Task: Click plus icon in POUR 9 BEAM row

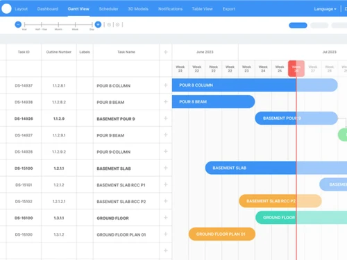Action: (166, 135)
